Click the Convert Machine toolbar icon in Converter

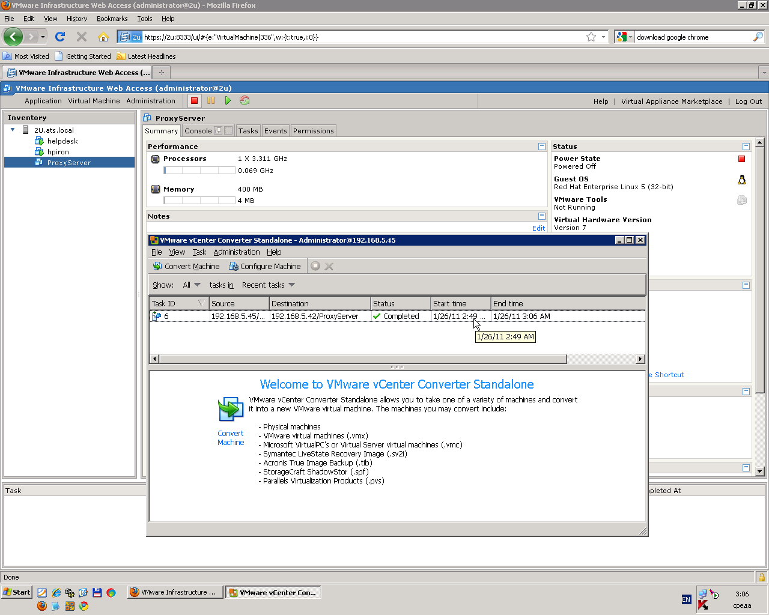[157, 266]
